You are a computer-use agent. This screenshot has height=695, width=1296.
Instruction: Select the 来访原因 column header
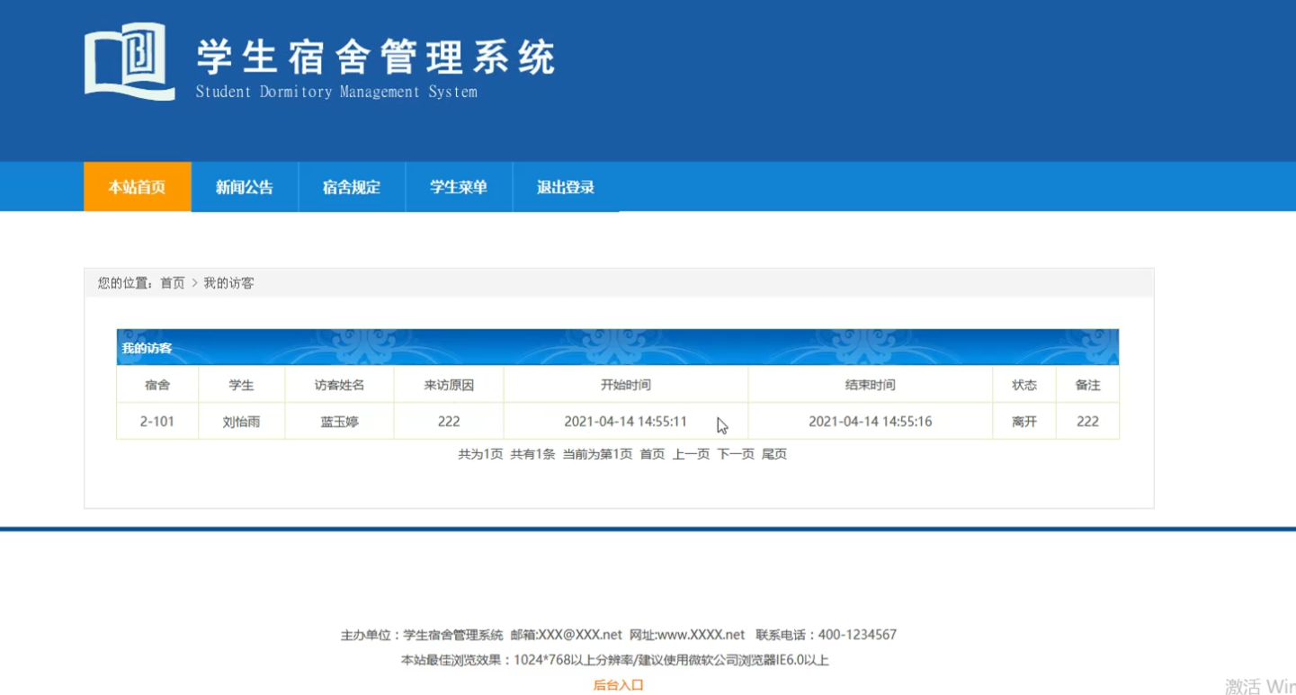click(x=449, y=385)
